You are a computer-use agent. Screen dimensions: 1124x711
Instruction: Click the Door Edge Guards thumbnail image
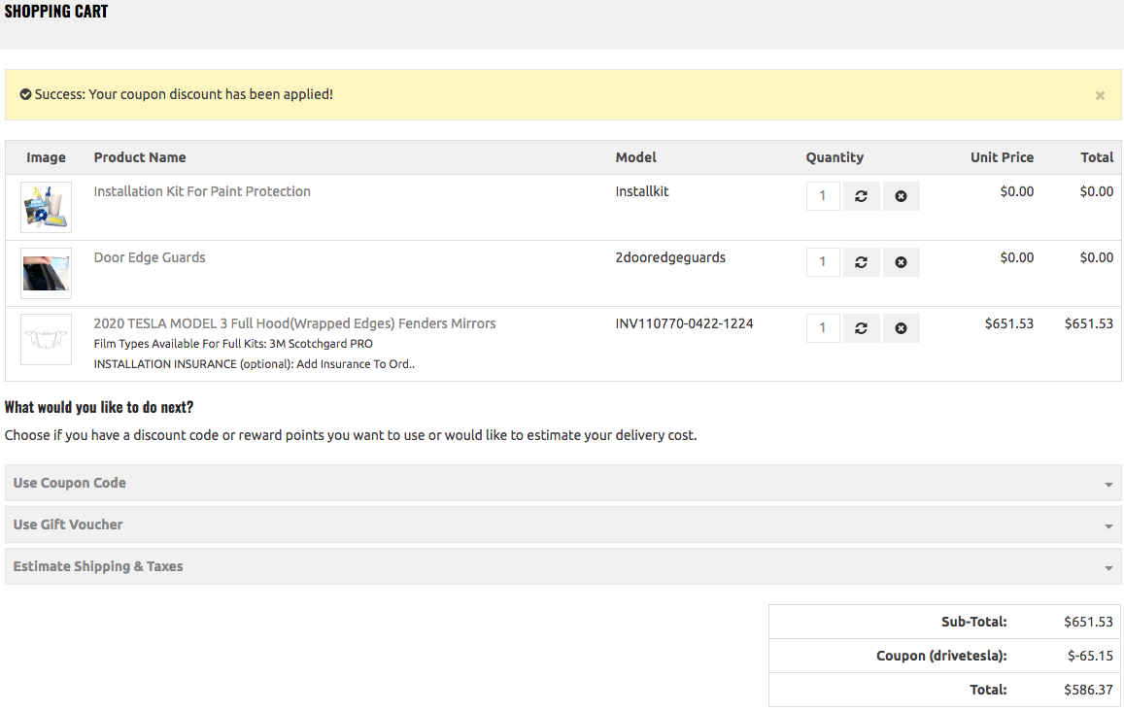click(x=47, y=273)
